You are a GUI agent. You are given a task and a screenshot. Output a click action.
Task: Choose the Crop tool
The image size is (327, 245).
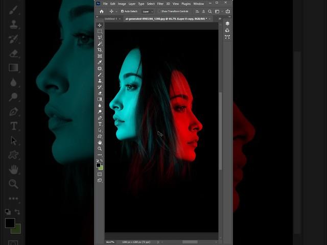click(100, 50)
